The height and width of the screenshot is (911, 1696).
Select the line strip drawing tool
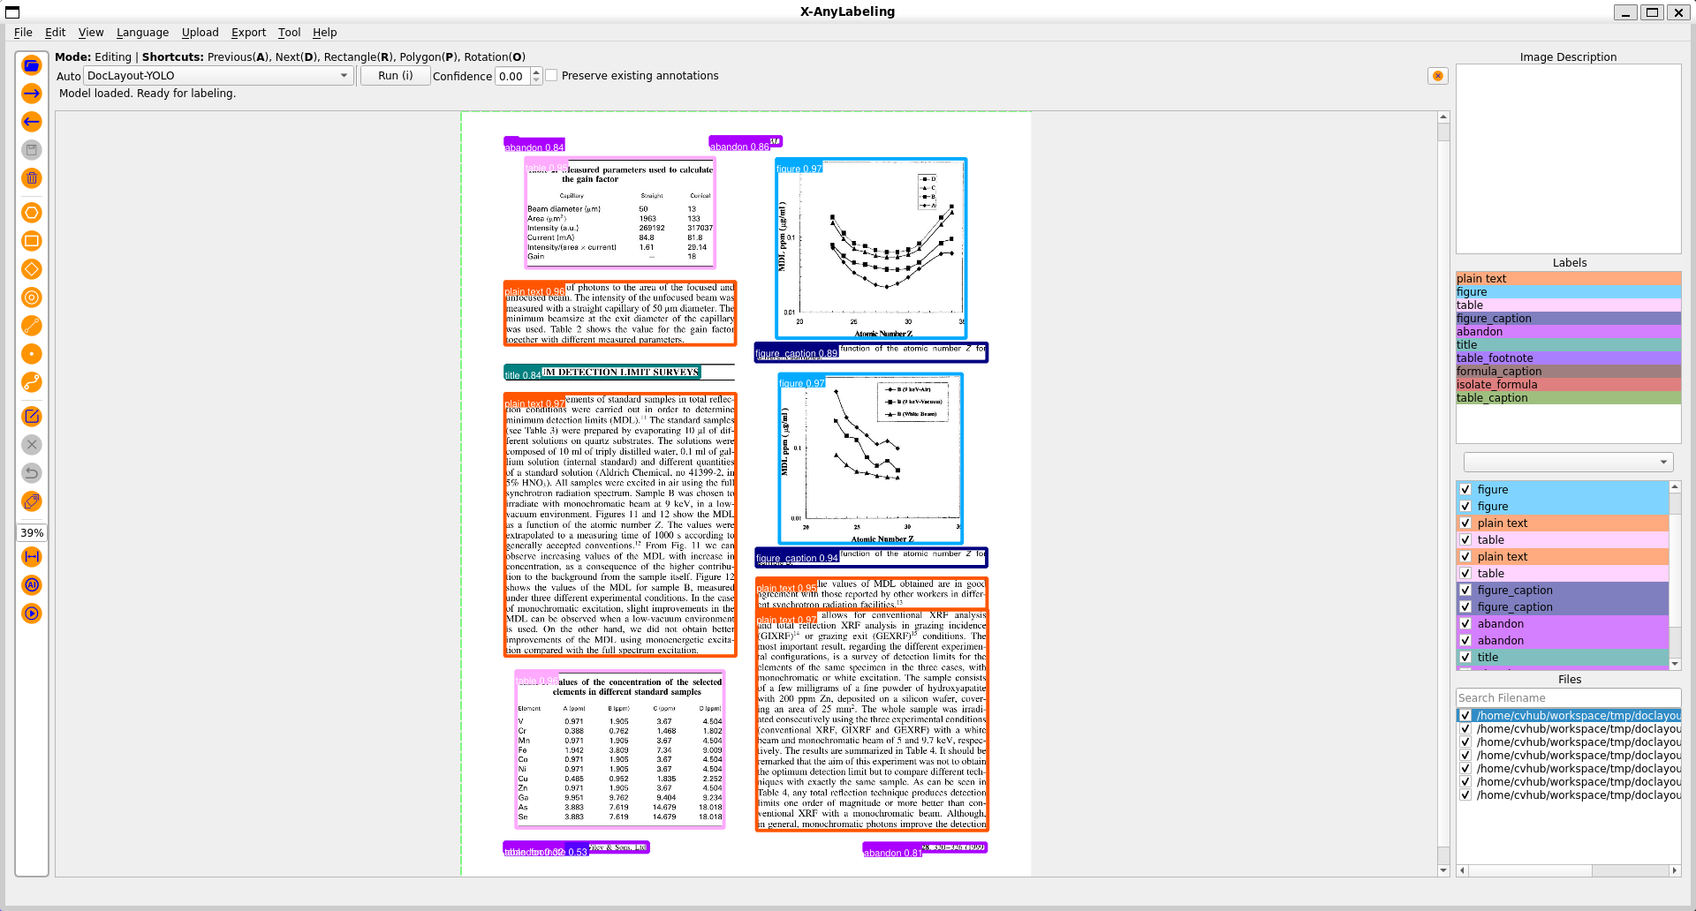(x=32, y=382)
